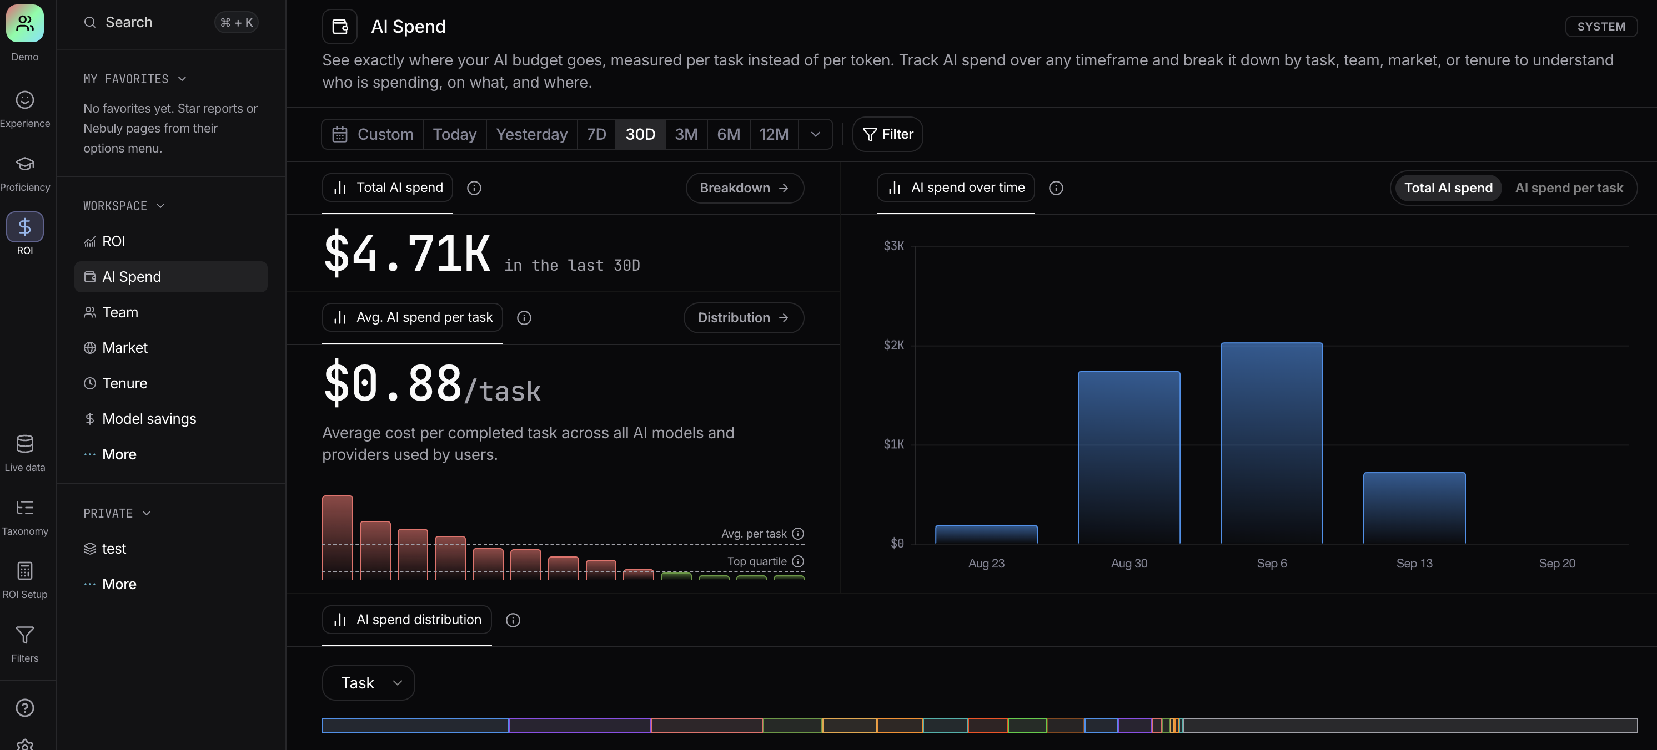Viewport: 1657px width, 750px height.
Task: Click the help question mark icon
Action: (x=24, y=708)
